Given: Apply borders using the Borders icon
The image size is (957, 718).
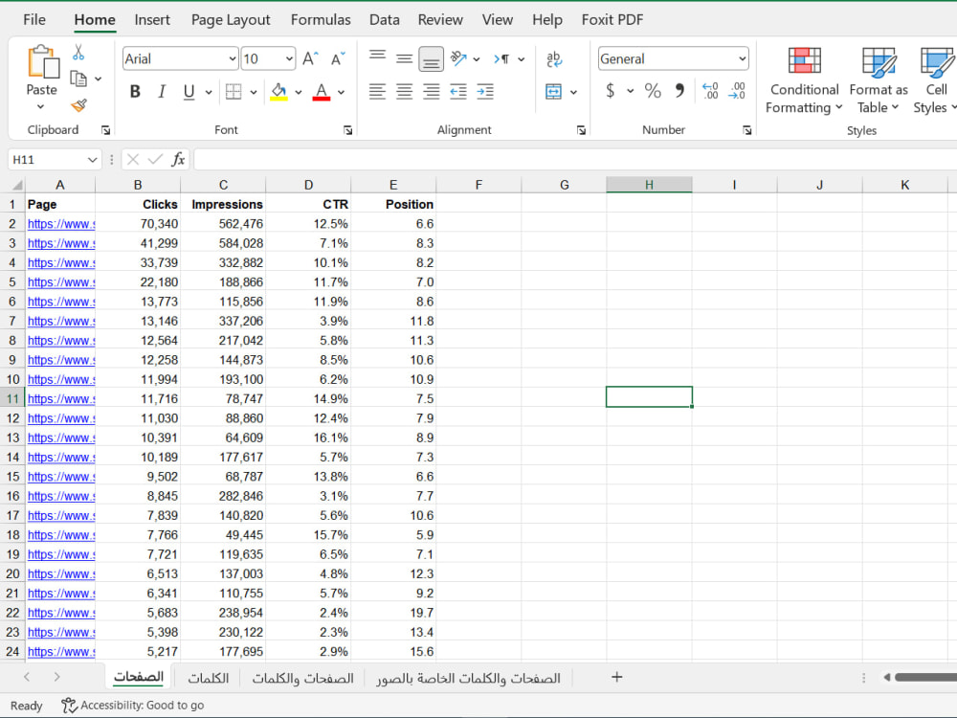Looking at the screenshot, I should coord(234,92).
